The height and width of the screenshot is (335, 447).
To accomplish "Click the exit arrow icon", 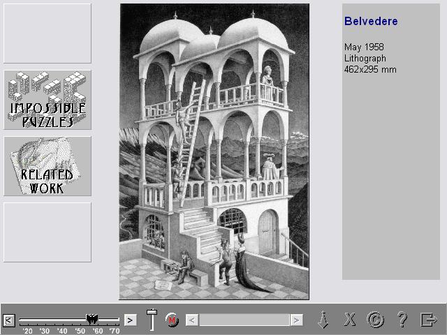I will click(x=429, y=320).
